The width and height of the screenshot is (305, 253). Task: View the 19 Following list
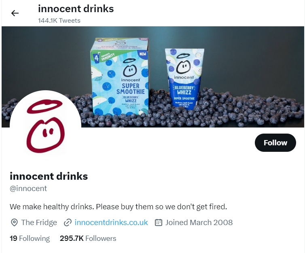pos(30,238)
